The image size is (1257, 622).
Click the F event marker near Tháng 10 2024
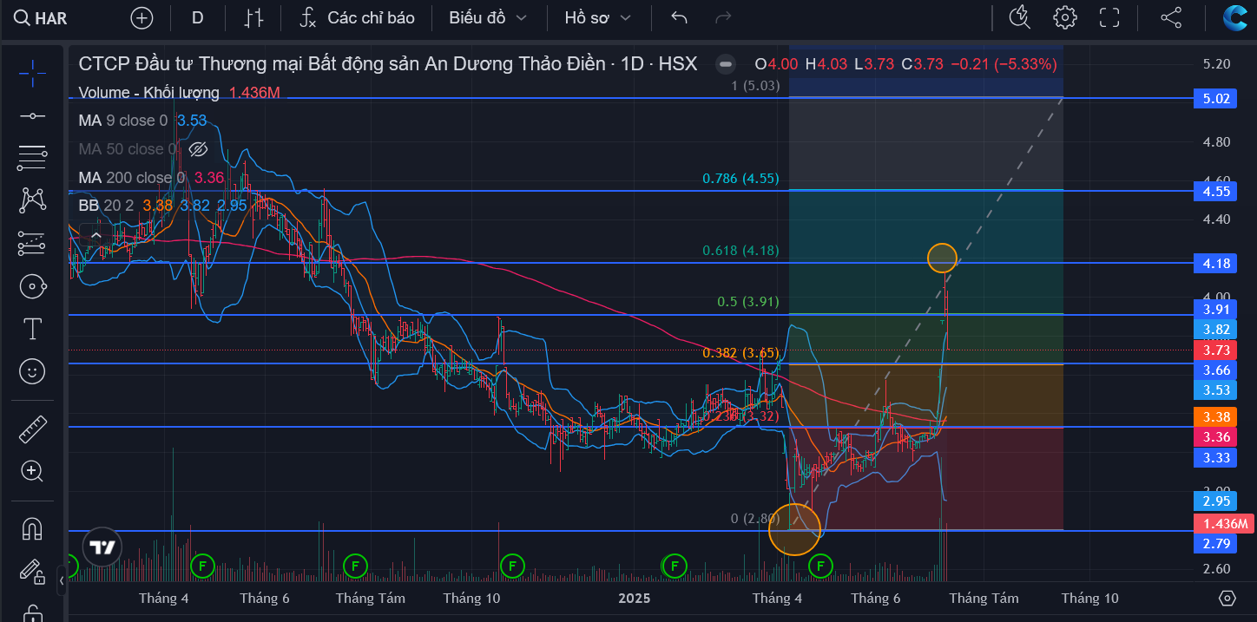click(512, 566)
